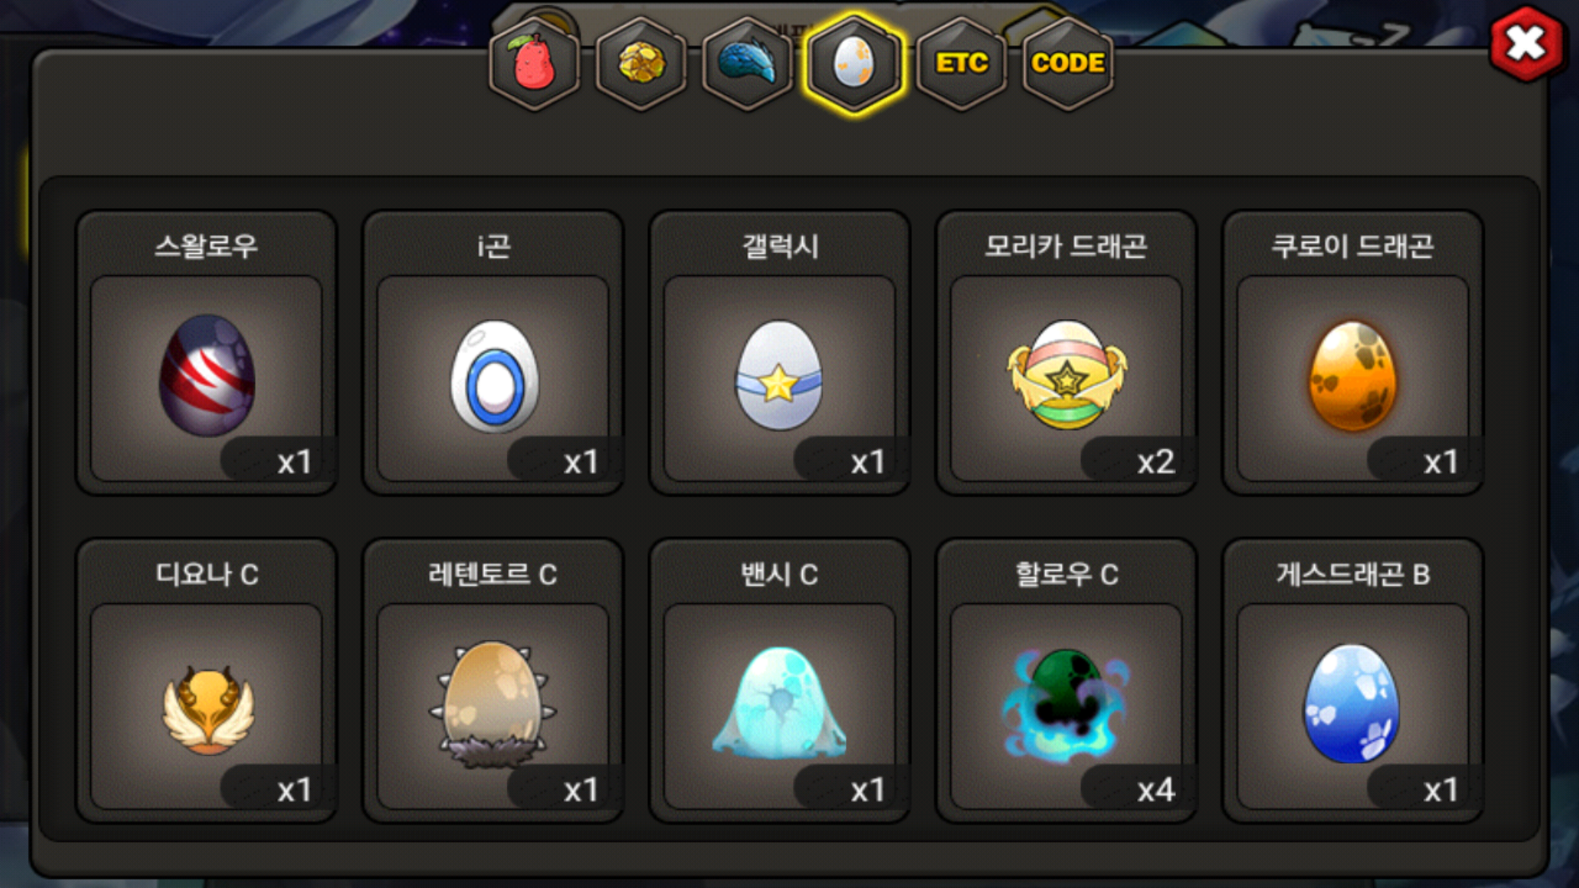Open the ETC tab
1579x888 pixels.
click(961, 63)
